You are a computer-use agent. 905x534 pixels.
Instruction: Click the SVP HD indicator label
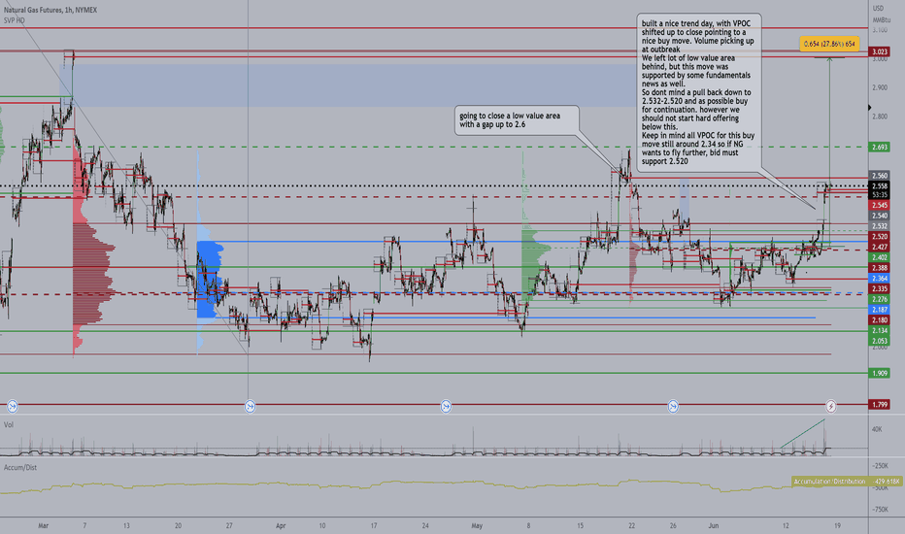tap(15, 20)
